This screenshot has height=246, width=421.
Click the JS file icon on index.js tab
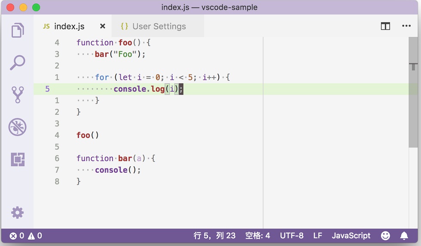point(46,26)
